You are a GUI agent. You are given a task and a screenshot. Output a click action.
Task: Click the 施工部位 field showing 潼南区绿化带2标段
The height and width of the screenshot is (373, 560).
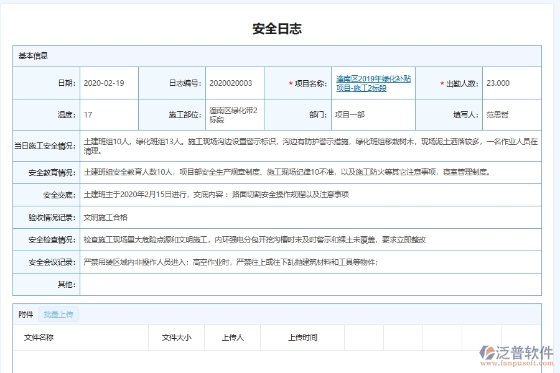click(233, 114)
